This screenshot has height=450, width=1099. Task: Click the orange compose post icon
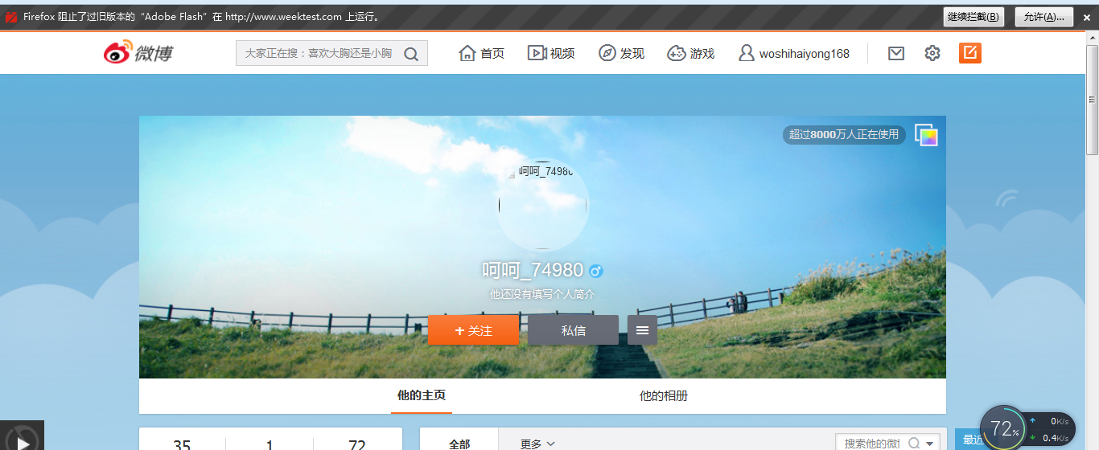(x=970, y=53)
